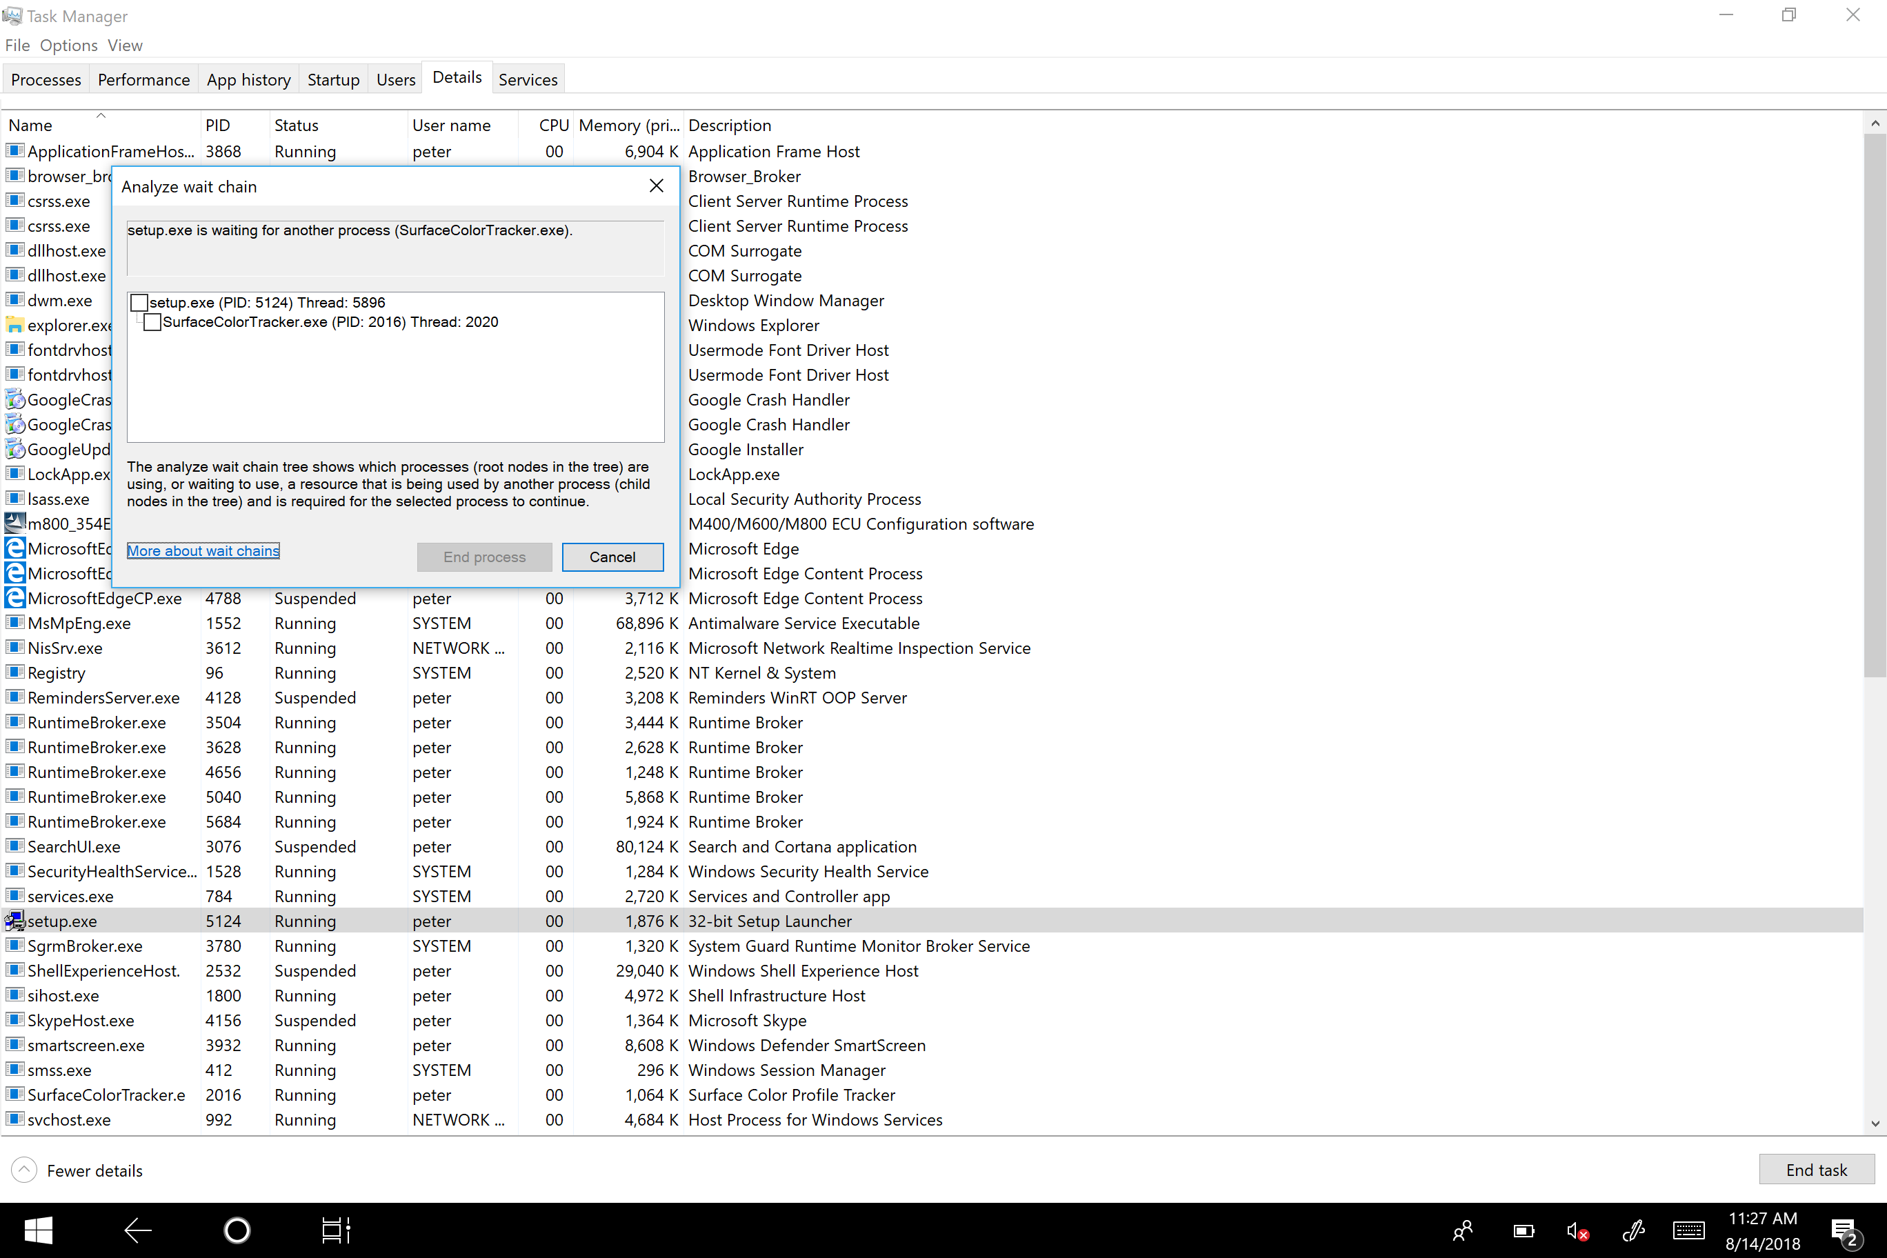Open the People icon in system tray

click(1463, 1230)
